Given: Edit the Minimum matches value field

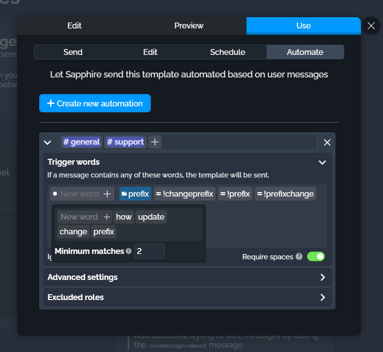Looking at the screenshot, I should coord(149,251).
